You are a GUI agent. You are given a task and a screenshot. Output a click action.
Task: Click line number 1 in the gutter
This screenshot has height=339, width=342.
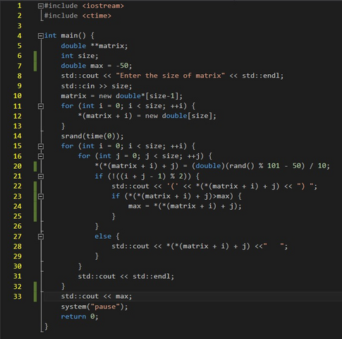click(19, 6)
